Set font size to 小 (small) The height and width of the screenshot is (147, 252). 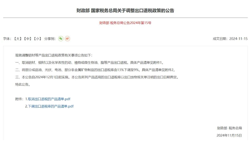click(38, 39)
